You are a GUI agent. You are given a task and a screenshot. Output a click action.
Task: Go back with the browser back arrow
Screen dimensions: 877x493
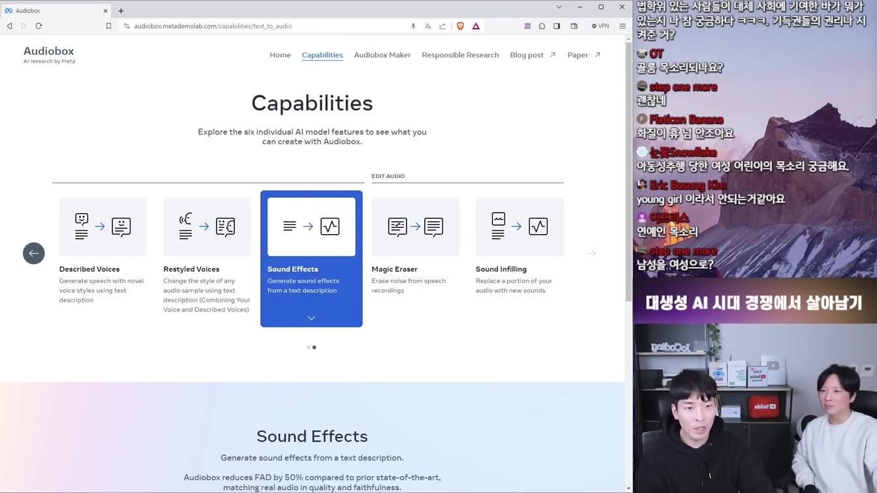(x=9, y=26)
